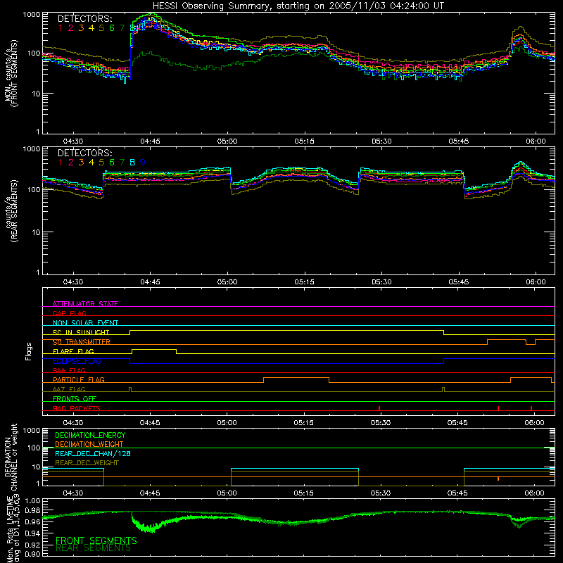
Task: Select yellow detector 4 in front segments legend
Action: click(91, 28)
